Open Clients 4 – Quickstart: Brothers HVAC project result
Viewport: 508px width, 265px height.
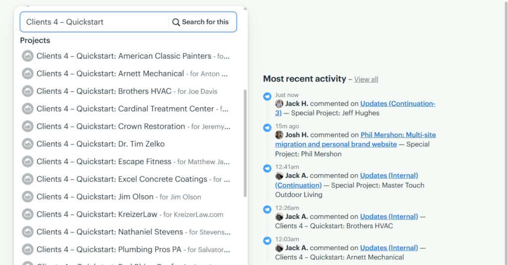(x=126, y=91)
